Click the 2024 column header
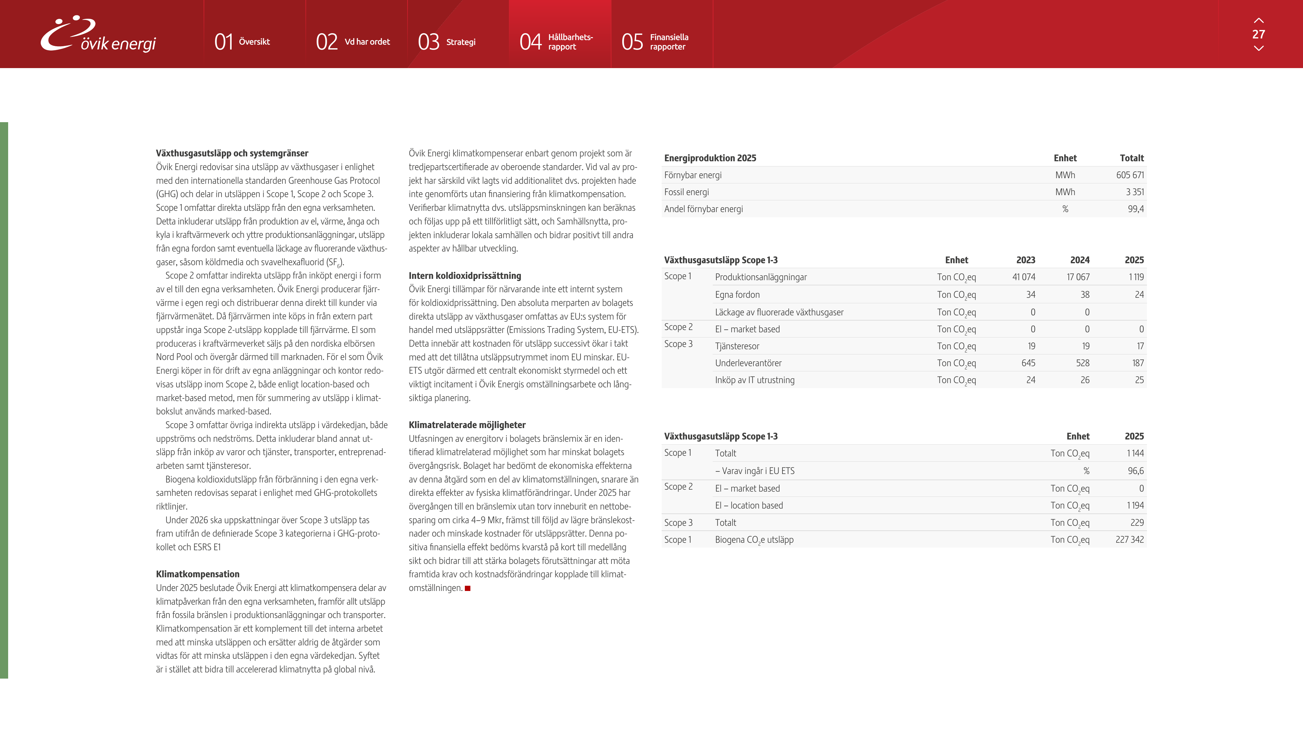The width and height of the screenshot is (1303, 733). [x=1080, y=260]
